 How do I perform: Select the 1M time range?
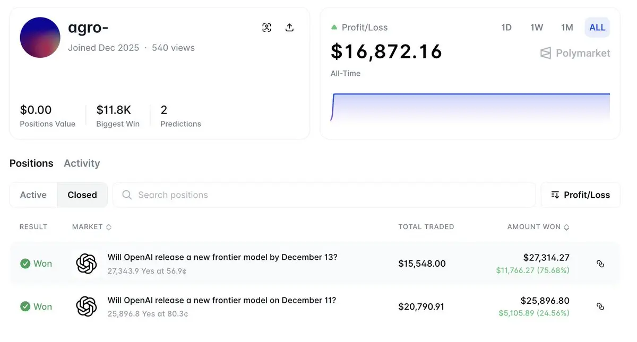tap(567, 28)
